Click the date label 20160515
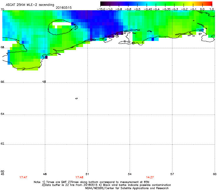 64,8
